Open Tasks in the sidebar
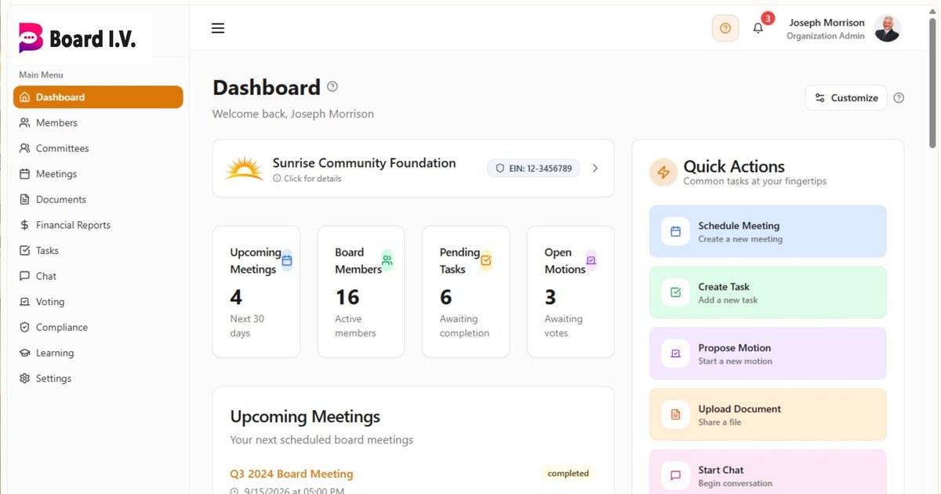The height and width of the screenshot is (494, 941). pyautogui.click(x=98, y=251)
